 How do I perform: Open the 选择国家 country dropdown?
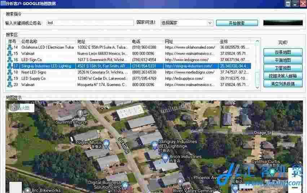pos(210,23)
